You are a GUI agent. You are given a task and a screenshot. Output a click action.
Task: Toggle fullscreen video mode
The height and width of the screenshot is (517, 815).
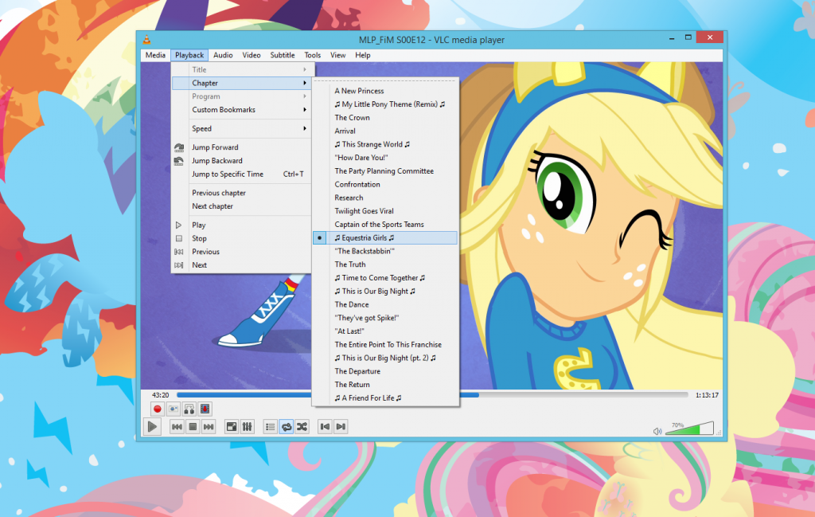(x=232, y=427)
